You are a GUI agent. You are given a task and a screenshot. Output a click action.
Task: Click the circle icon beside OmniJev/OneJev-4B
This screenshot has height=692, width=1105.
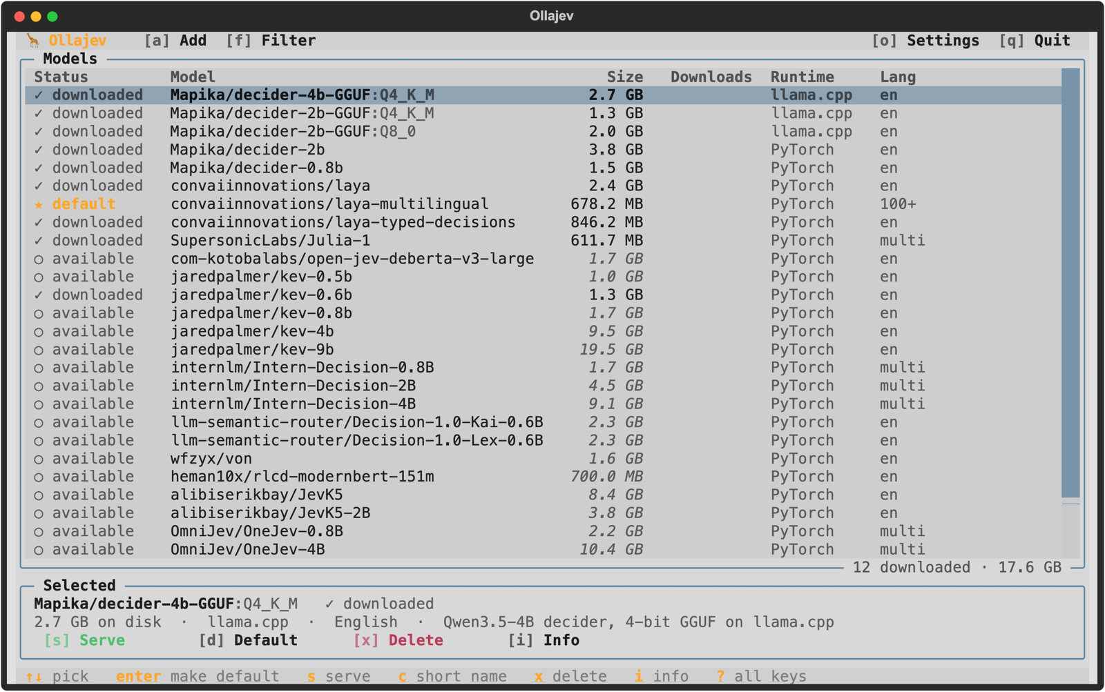tap(39, 551)
